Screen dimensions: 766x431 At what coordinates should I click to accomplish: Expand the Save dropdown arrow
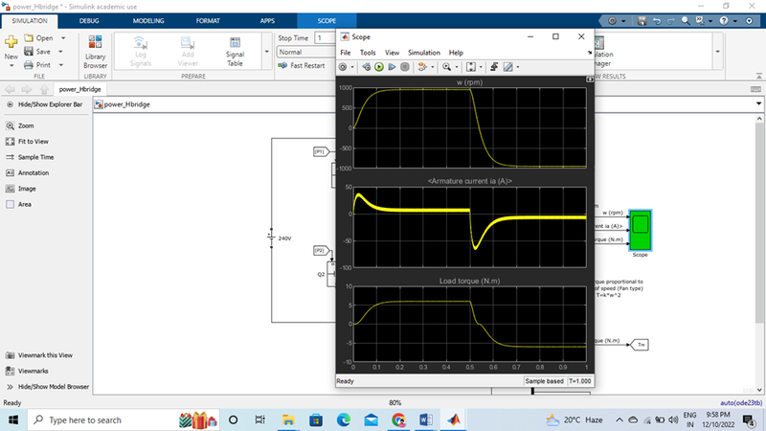click(x=60, y=52)
